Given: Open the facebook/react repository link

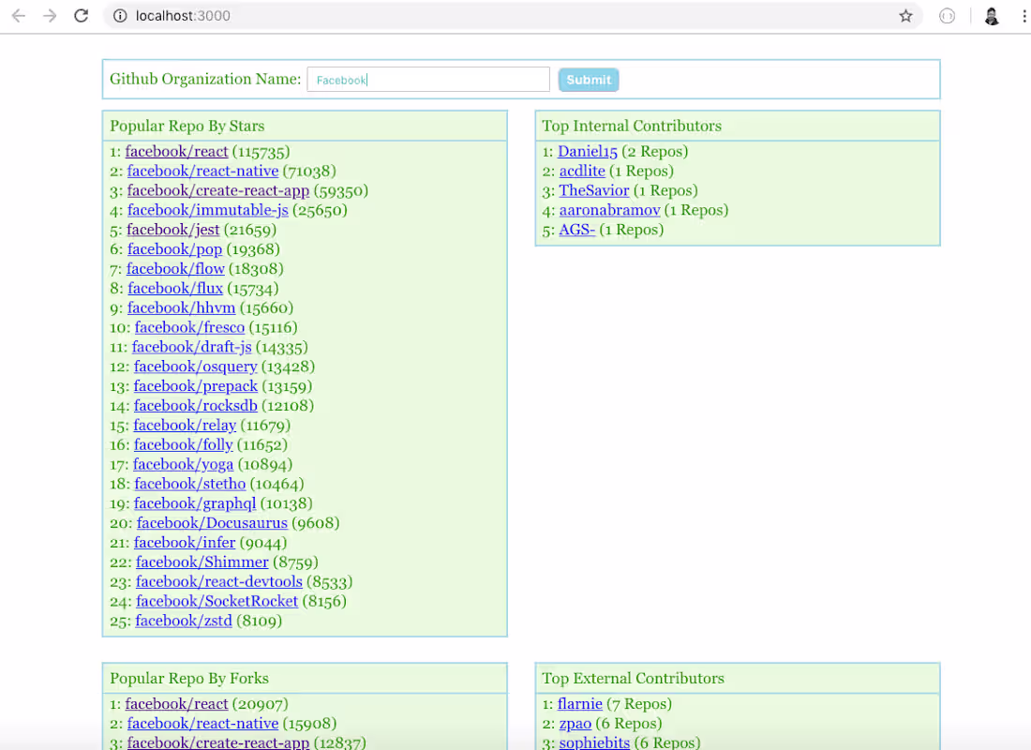Looking at the screenshot, I should pos(177,151).
